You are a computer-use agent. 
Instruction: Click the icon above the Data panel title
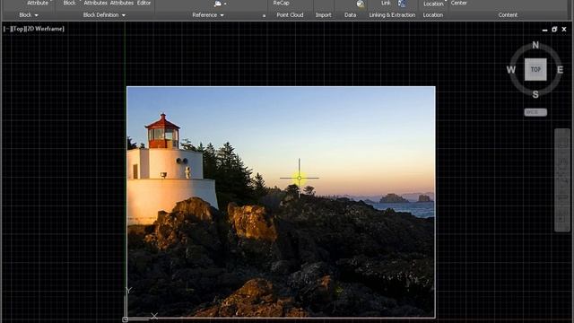click(361, 4)
